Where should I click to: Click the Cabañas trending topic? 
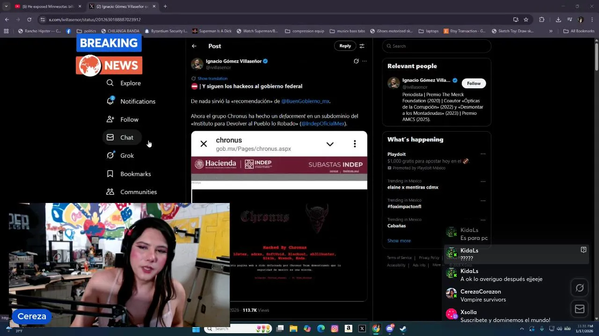396,226
